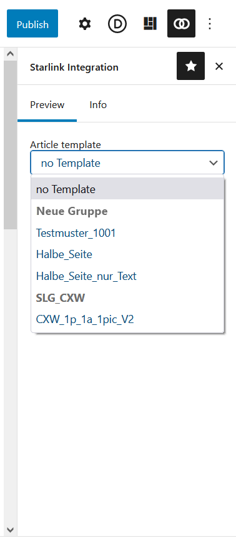Screen dimensions: 236x553
Task: Click the vertical scrollbar thumb
Action: click(10, 145)
